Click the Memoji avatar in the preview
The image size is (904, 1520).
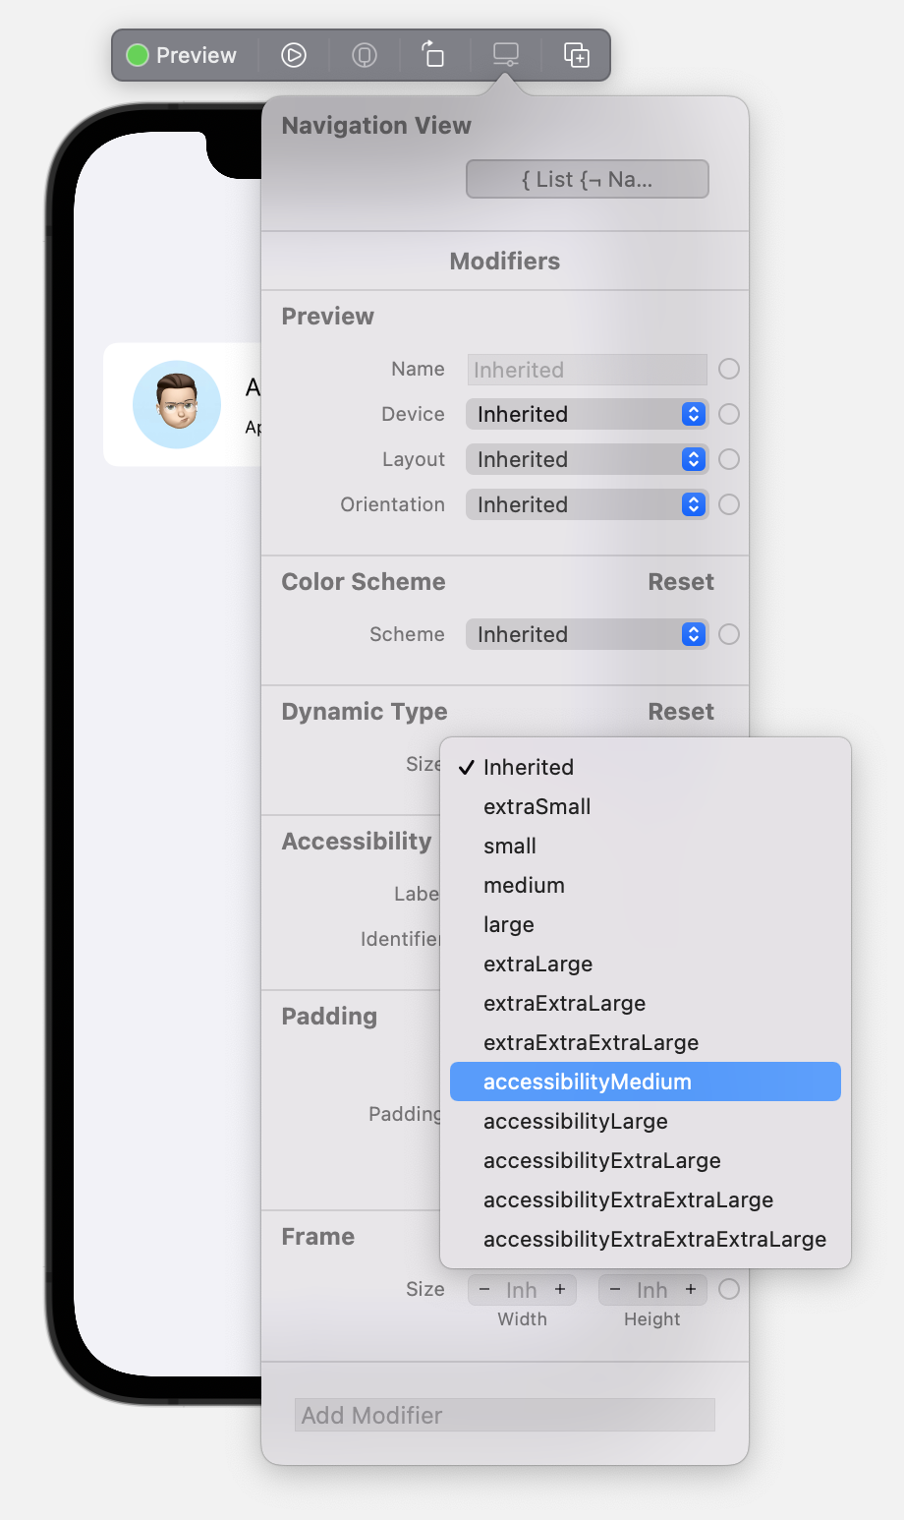[177, 404]
